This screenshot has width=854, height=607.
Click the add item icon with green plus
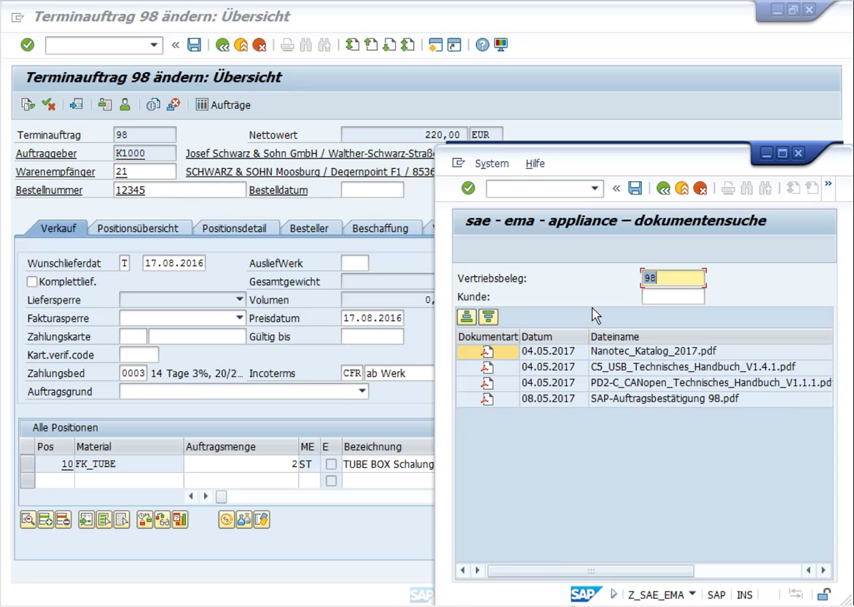45,519
